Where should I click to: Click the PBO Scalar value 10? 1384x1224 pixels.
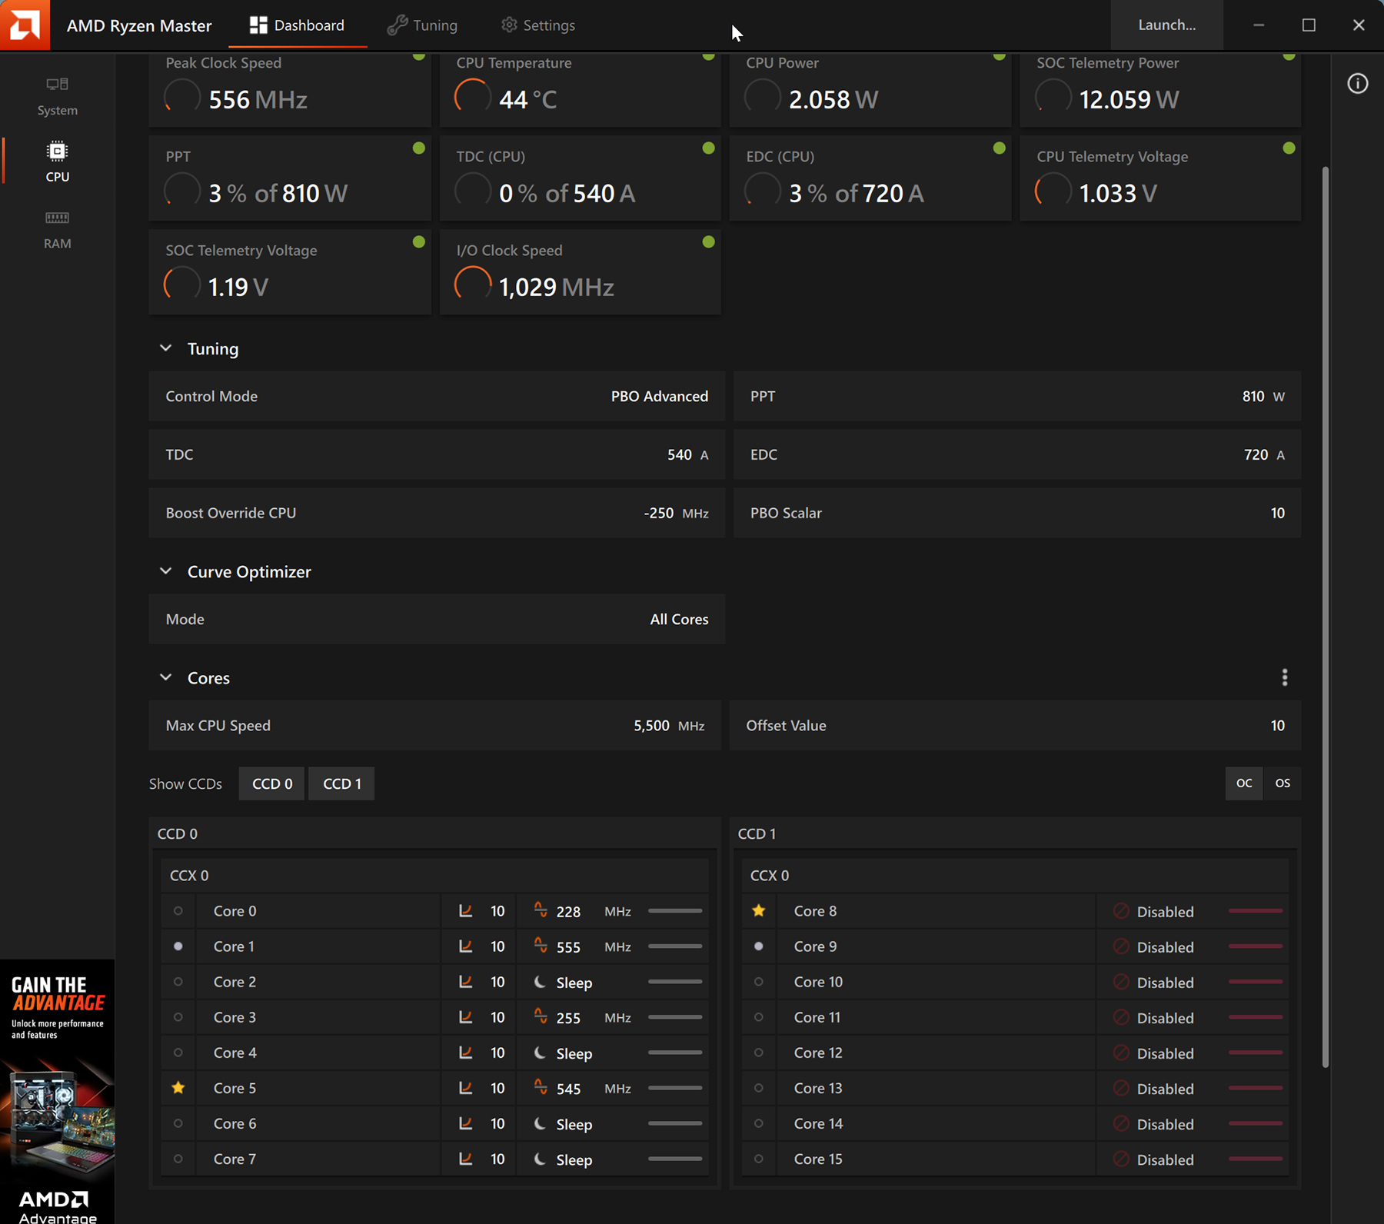tap(1278, 513)
